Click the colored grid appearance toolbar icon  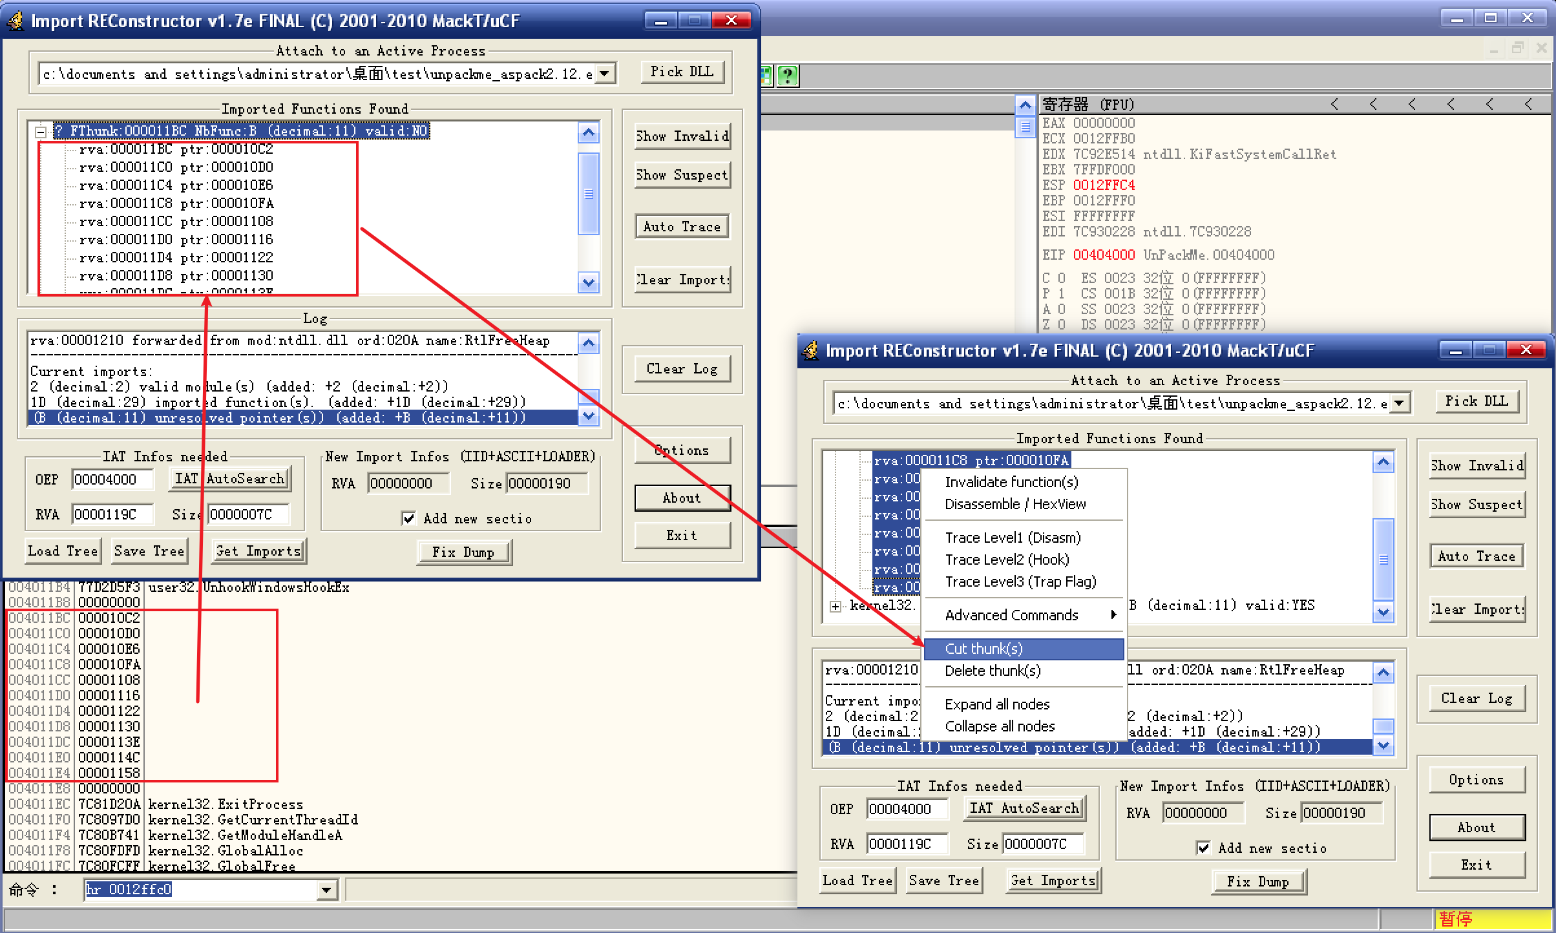click(x=766, y=76)
